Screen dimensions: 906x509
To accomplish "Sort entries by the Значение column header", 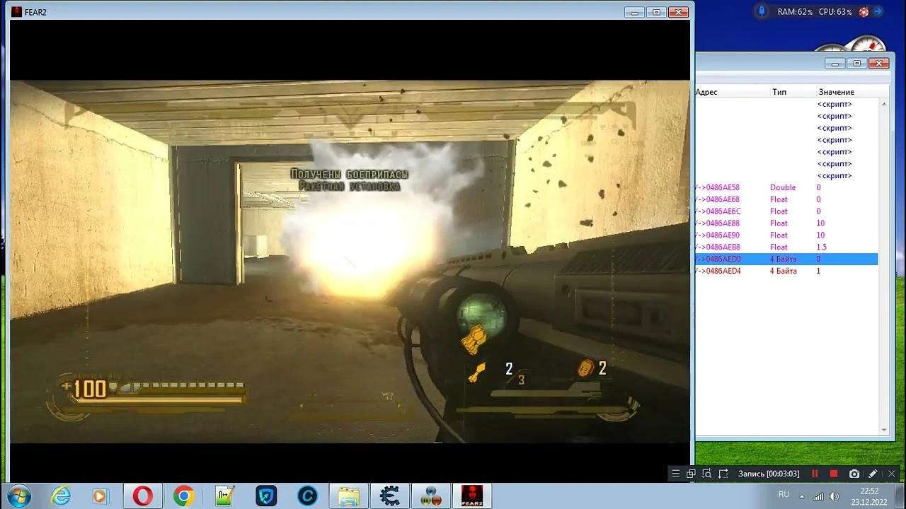I will 837,92.
